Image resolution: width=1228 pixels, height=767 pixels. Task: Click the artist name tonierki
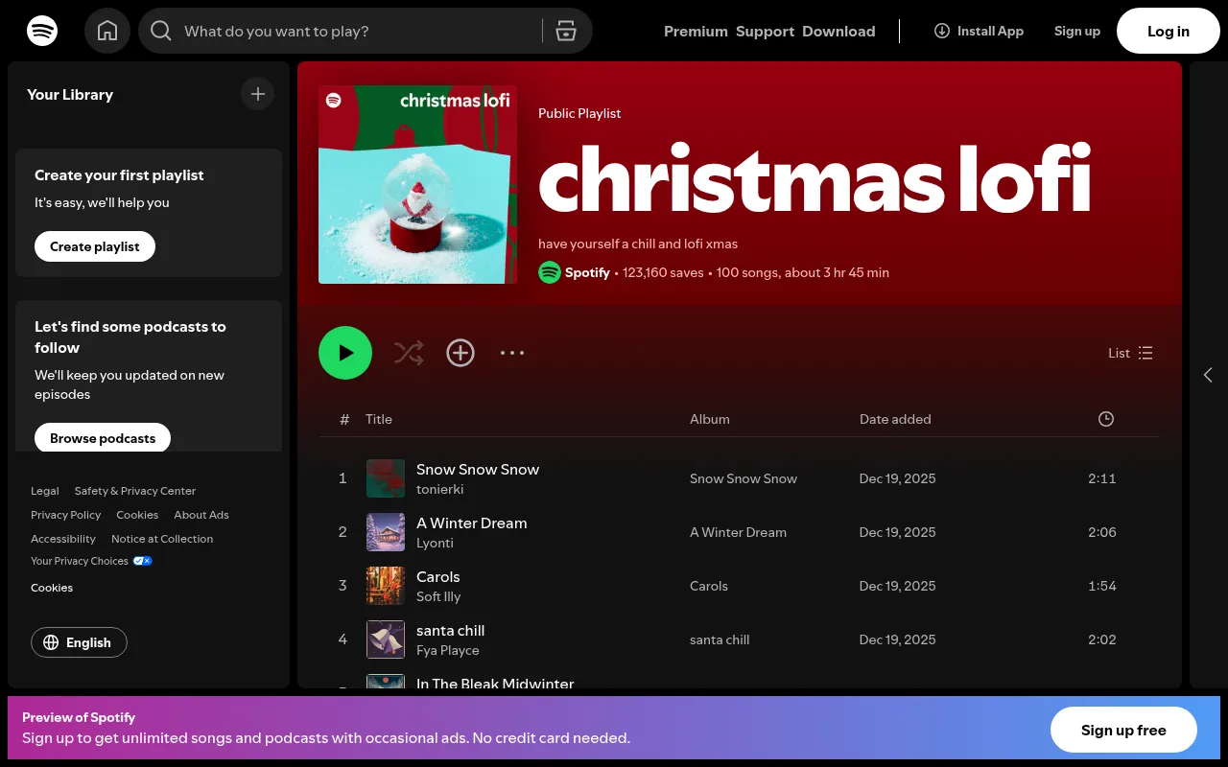tap(440, 489)
